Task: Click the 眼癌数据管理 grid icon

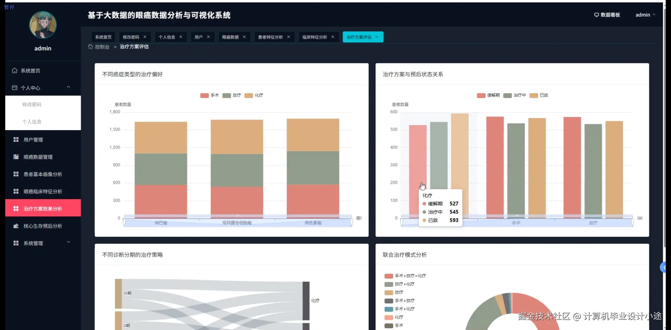Action: [x=15, y=157]
